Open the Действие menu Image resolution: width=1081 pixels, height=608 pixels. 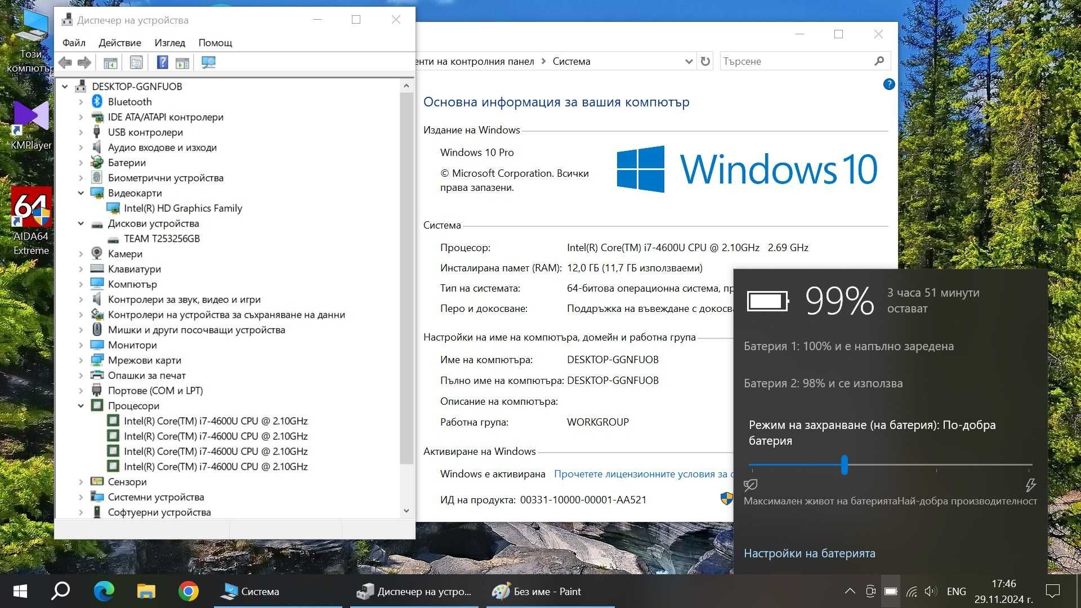(120, 43)
